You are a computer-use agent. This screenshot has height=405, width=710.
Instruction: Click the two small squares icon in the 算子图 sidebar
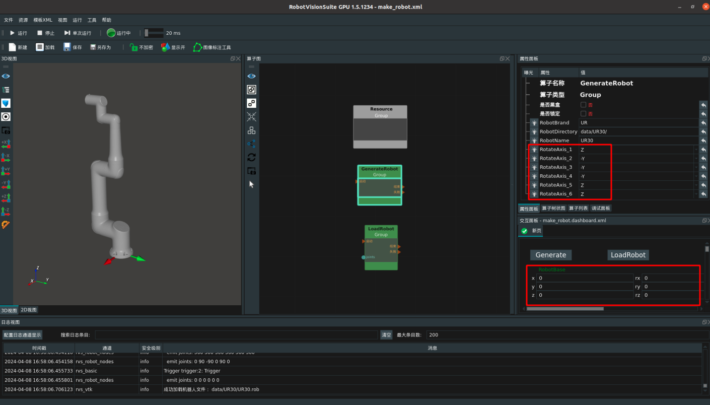[x=251, y=103]
